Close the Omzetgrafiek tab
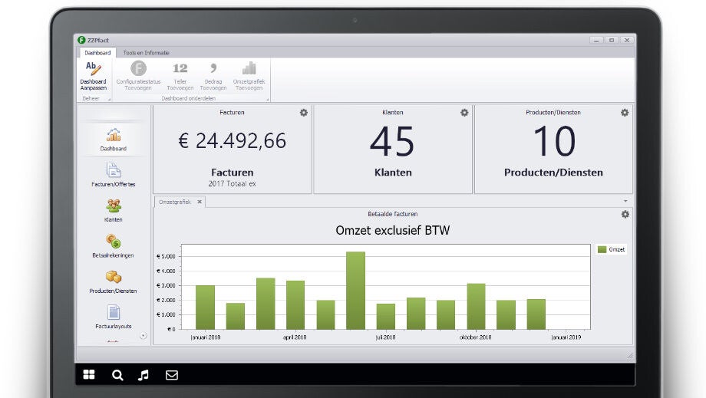The width and height of the screenshot is (706, 398). click(x=200, y=202)
